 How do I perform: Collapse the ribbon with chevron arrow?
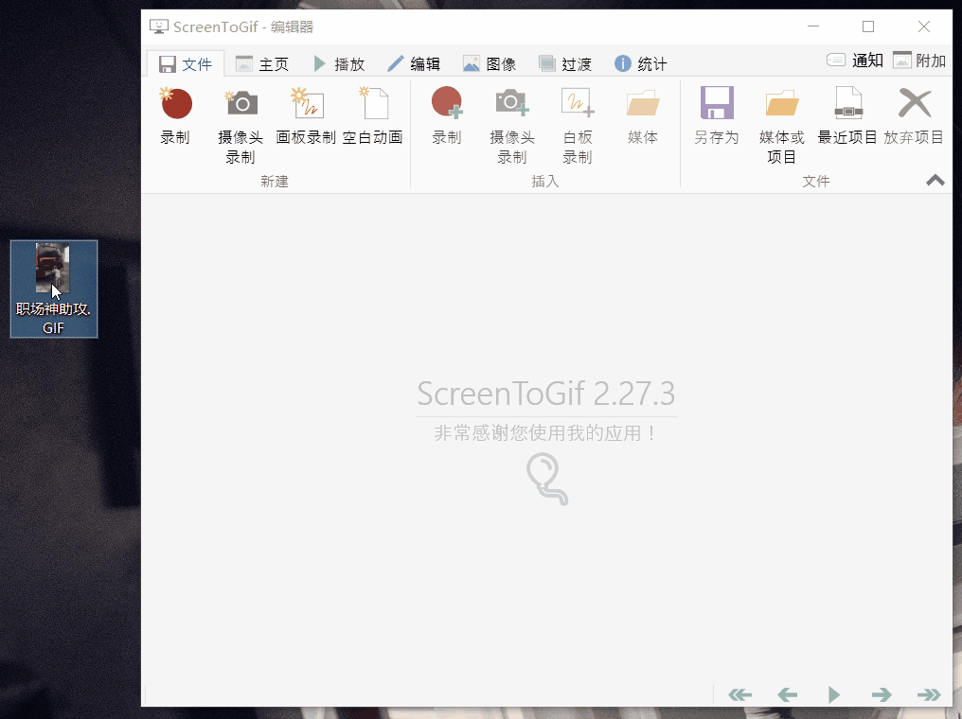935,180
